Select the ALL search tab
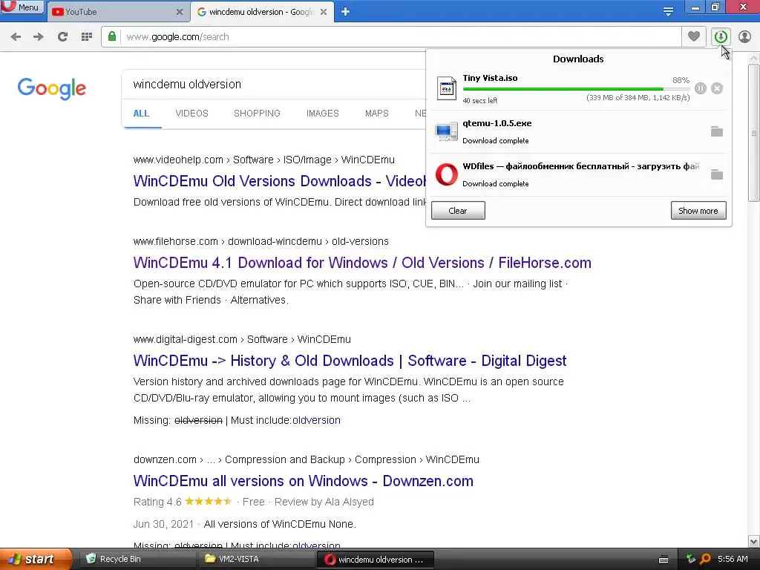This screenshot has height=570, width=760. coord(141,114)
